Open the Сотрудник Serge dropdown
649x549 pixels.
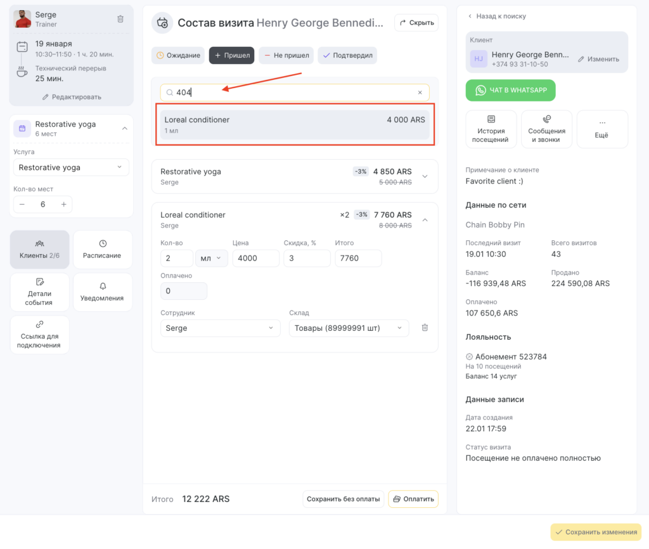click(220, 328)
